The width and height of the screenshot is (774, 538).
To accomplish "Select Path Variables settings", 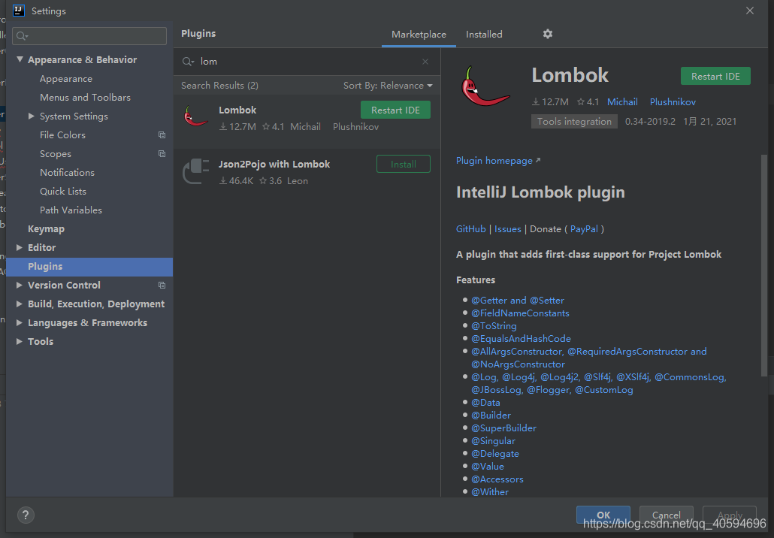I will click(71, 210).
